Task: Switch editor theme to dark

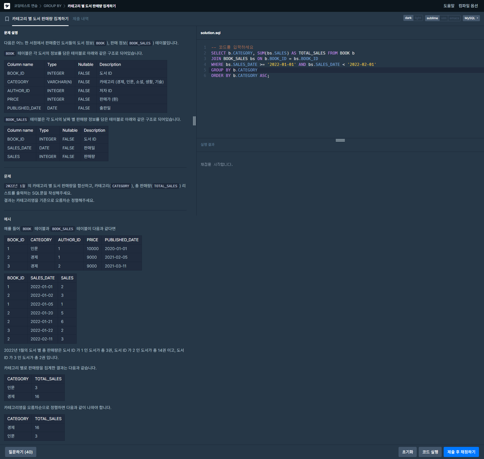Action: 408,18
